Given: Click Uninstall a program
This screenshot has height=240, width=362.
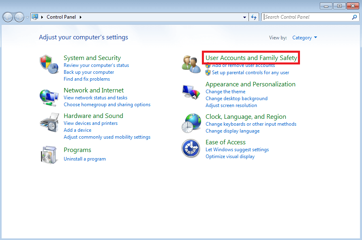Looking at the screenshot, I should 84,159.
